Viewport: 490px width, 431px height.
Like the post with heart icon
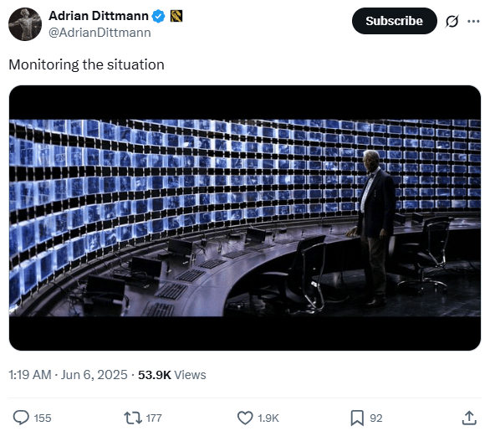point(245,418)
